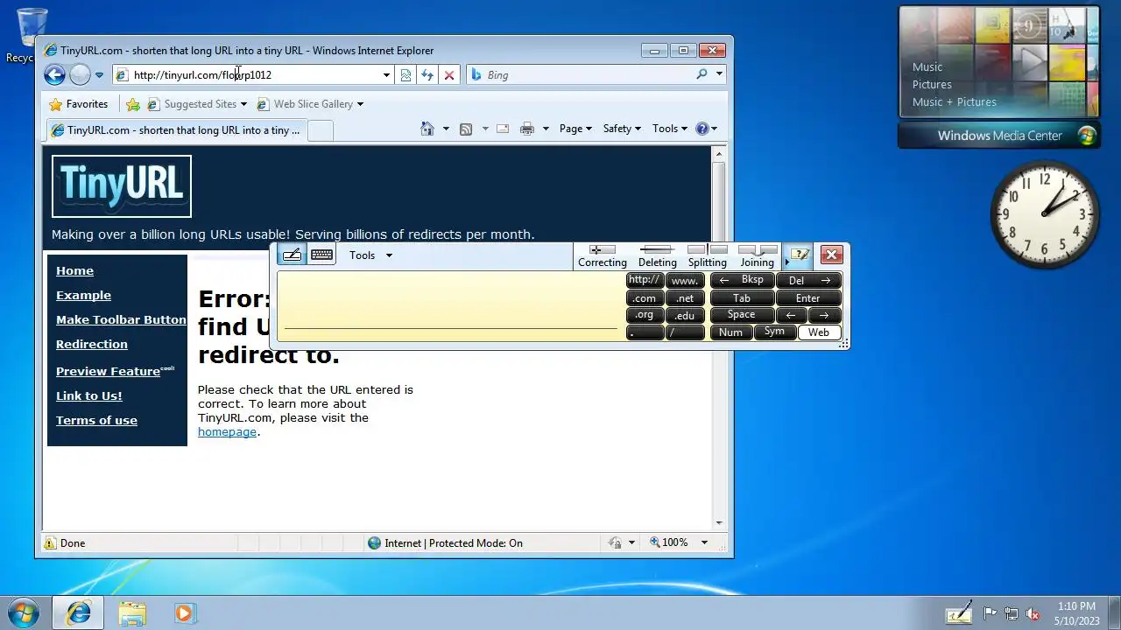The width and height of the screenshot is (1121, 630).
Task: Show the Splitting gesture demo
Action: (708, 256)
